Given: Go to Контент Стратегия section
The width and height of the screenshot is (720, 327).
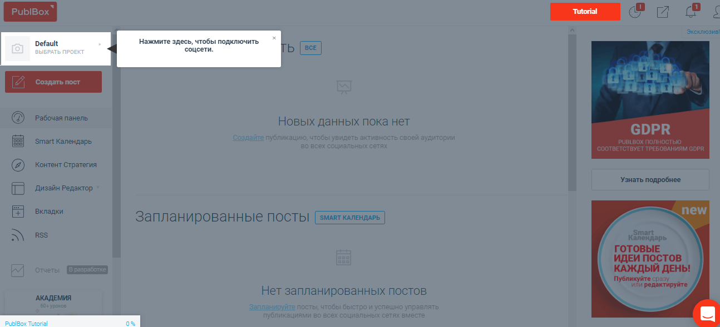Looking at the screenshot, I should pos(66,165).
